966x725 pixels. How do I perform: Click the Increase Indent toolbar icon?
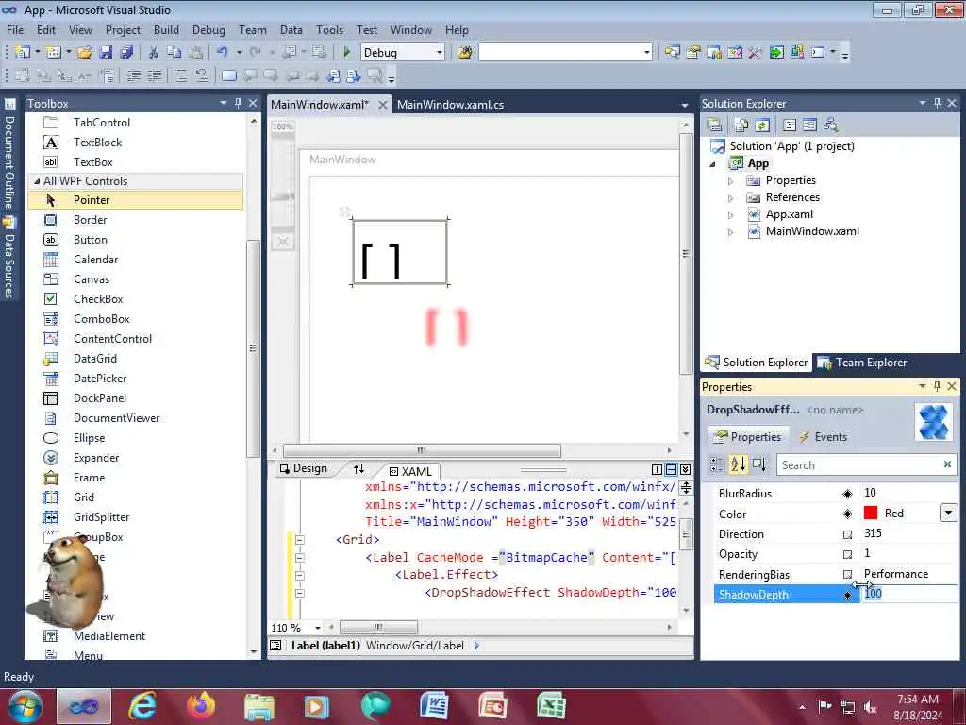[154, 76]
